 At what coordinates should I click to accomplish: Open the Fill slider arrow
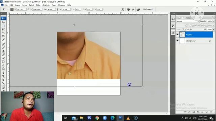point(213,29)
